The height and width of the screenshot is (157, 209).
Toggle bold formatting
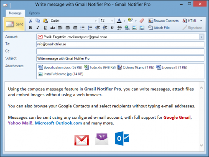[30, 28]
